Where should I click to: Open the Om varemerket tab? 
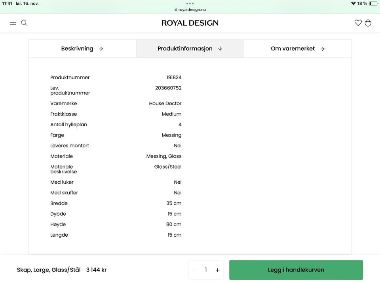pyautogui.click(x=298, y=49)
